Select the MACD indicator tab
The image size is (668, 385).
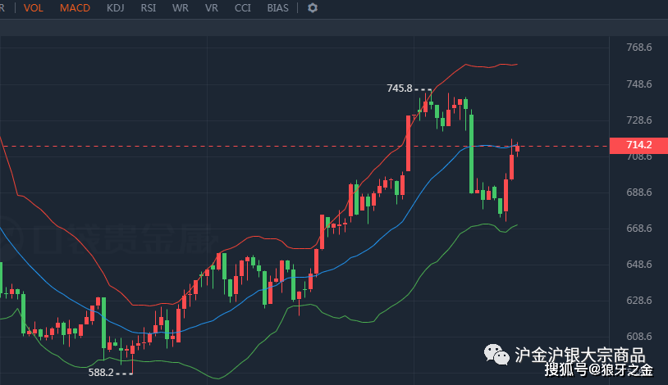click(x=75, y=8)
